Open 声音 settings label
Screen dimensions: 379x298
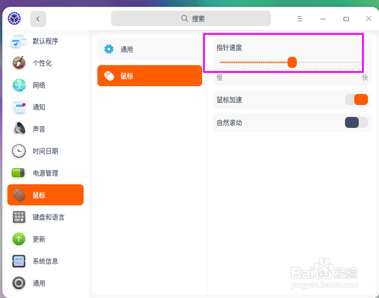39,129
